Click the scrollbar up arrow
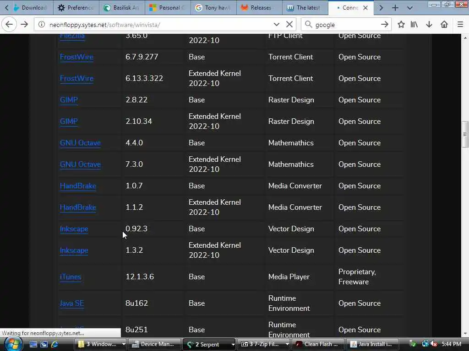The width and height of the screenshot is (469, 351). point(465,37)
